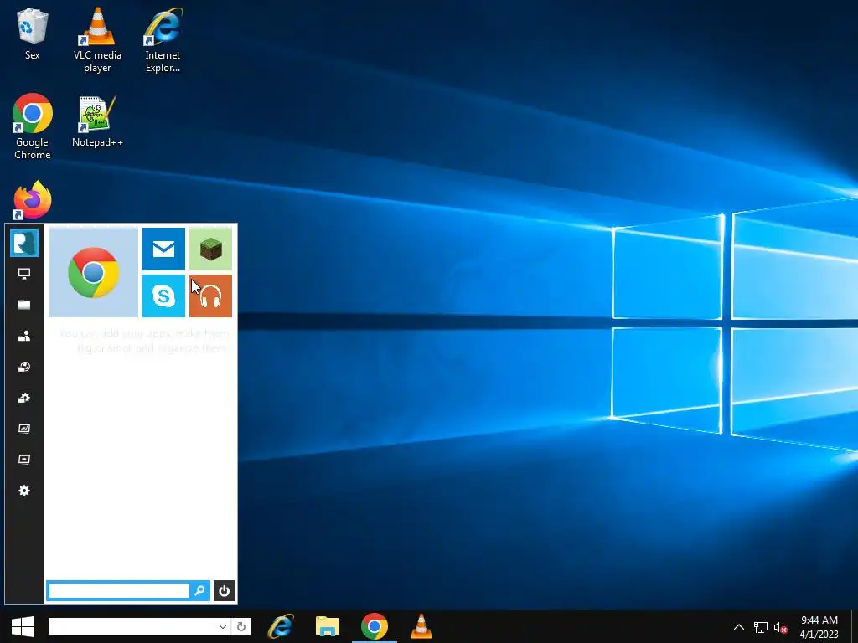The image size is (858, 643).
Task: Open File Explorer from the taskbar
Action: (x=328, y=626)
